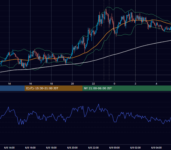Click the '14' hour label on time axis

point(9,84)
